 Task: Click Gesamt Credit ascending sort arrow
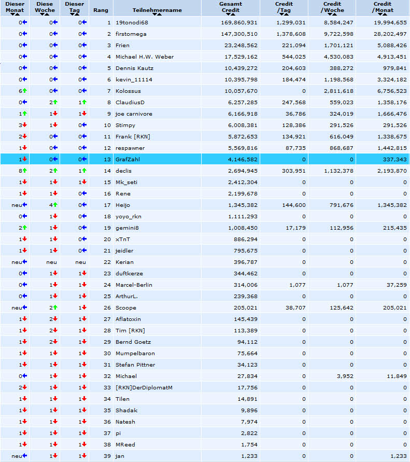pos(233,14)
